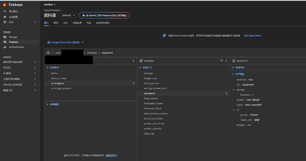The width and height of the screenshot is (306, 161).
Task: Open settings gear in sidebar
Action: point(5,22)
